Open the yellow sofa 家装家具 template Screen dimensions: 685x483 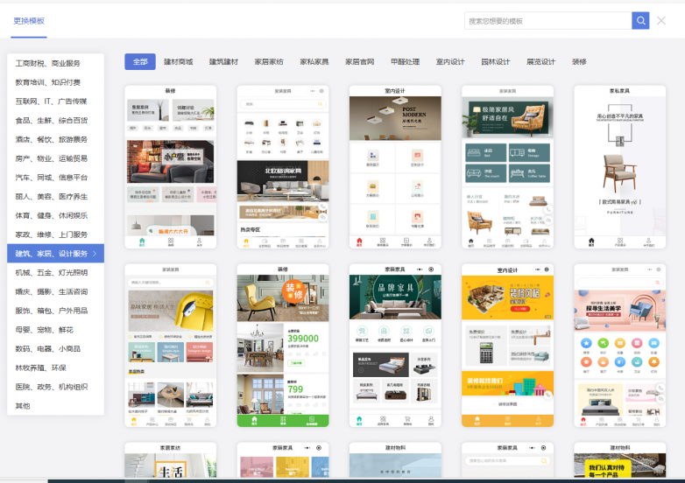(x=171, y=345)
